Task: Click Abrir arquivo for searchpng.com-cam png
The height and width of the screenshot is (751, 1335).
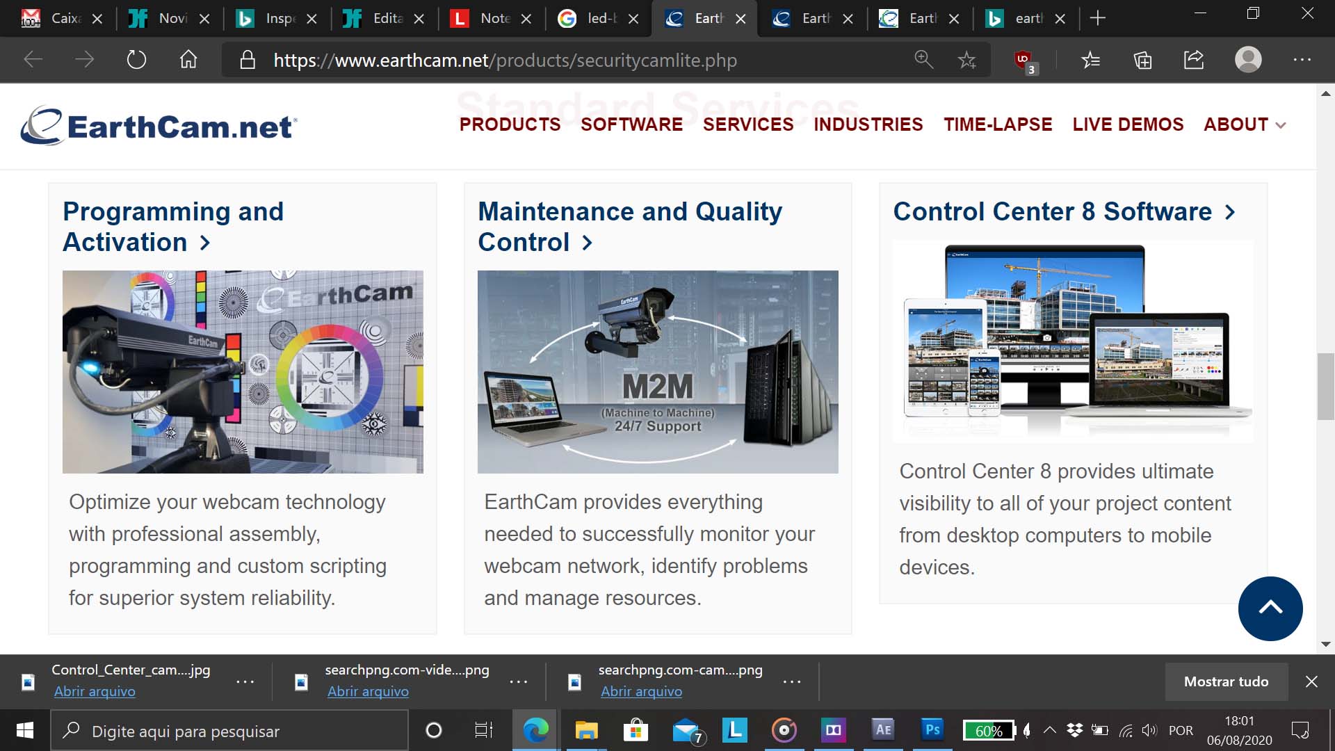Action: pos(641,692)
